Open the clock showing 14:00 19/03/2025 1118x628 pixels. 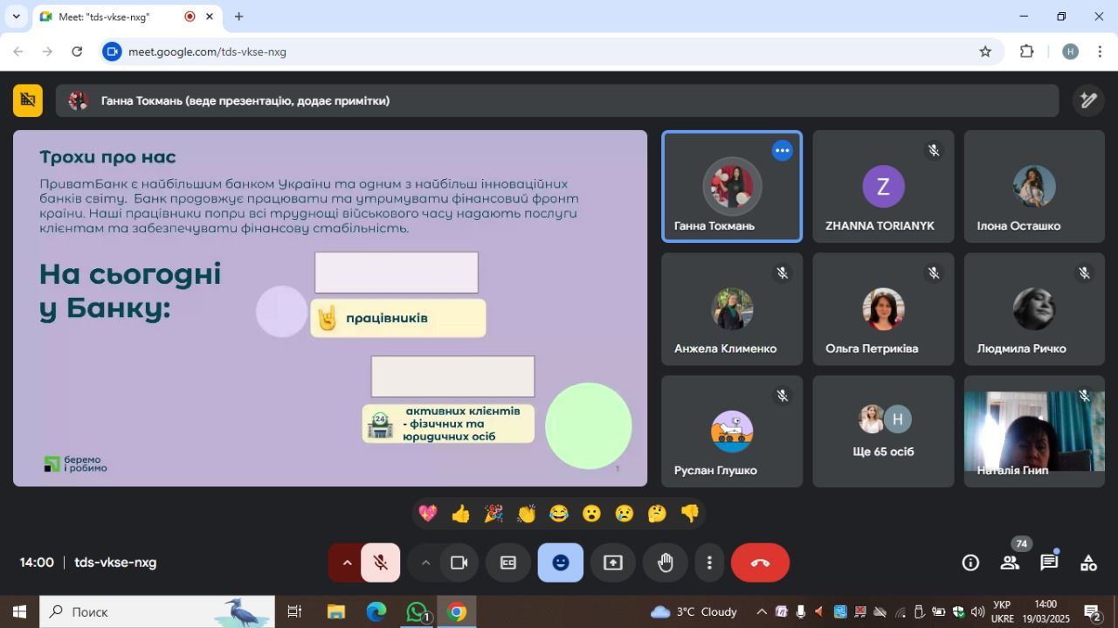(1045, 611)
